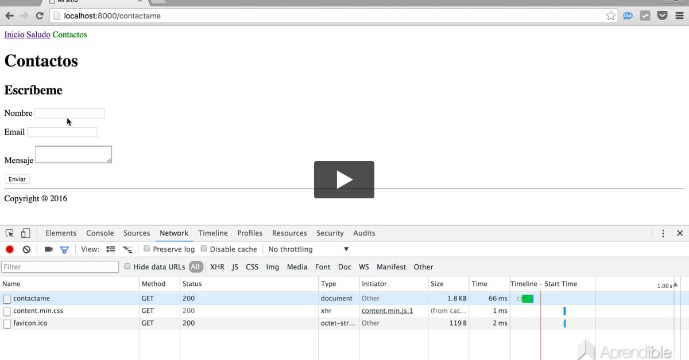Close the DevTools panel
The image size is (689, 360).
coord(680,233)
